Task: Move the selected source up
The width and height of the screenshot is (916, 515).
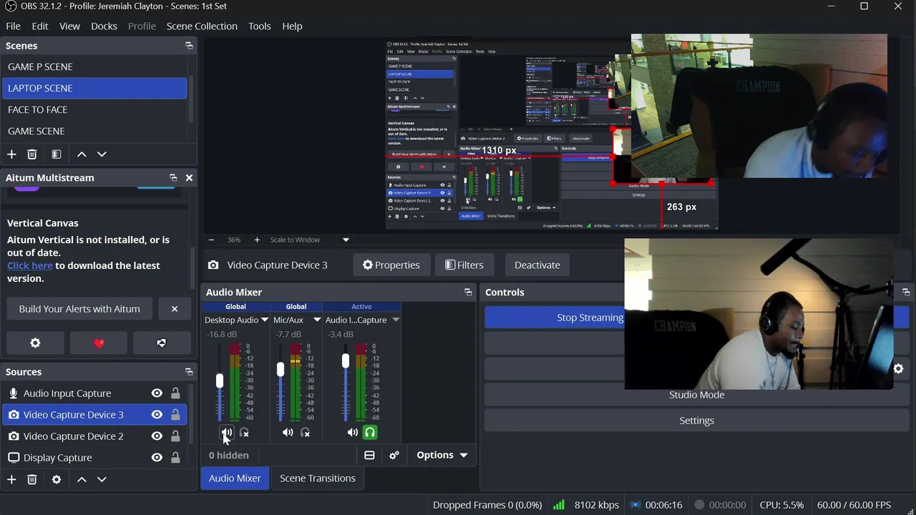Action: point(82,479)
